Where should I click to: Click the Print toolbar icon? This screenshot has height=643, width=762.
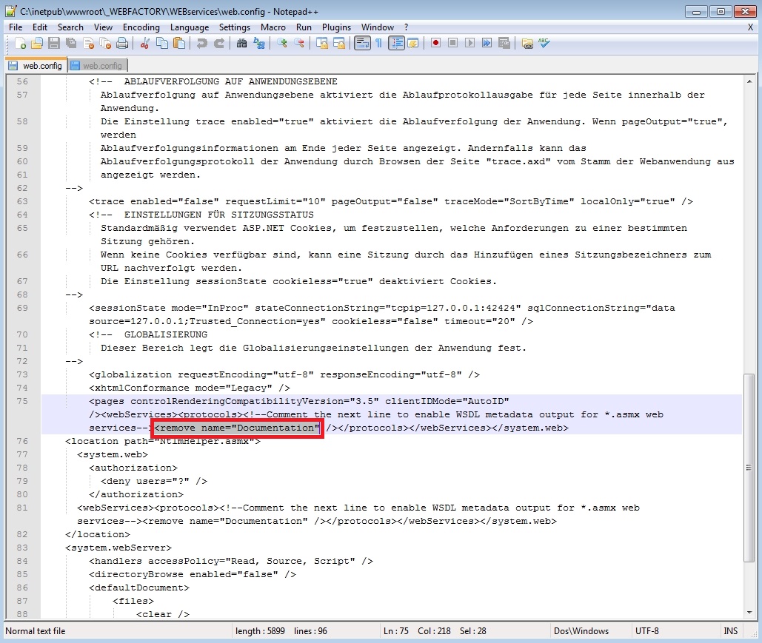point(122,44)
